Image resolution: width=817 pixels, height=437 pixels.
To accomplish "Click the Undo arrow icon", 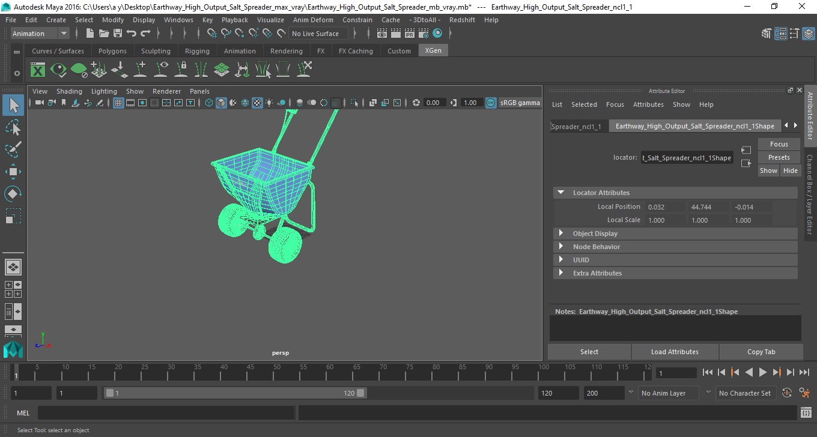I will 131,34.
